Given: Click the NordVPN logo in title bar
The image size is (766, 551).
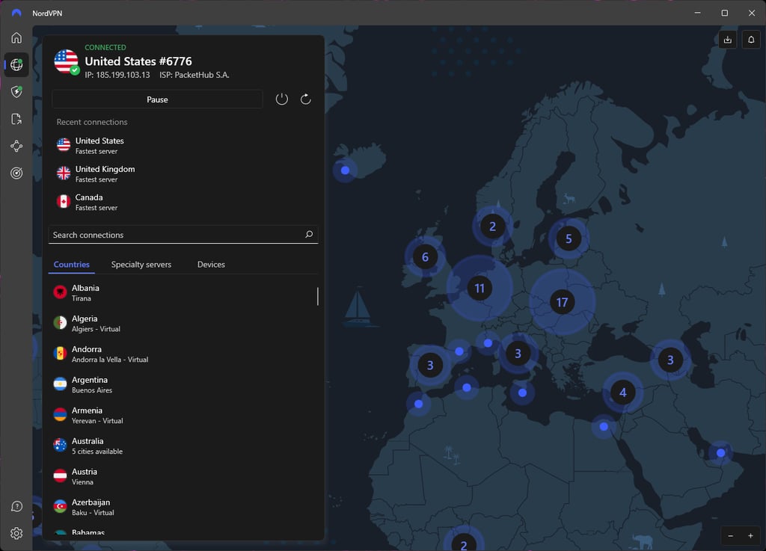Looking at the screenshot, I should click(16, 13).
